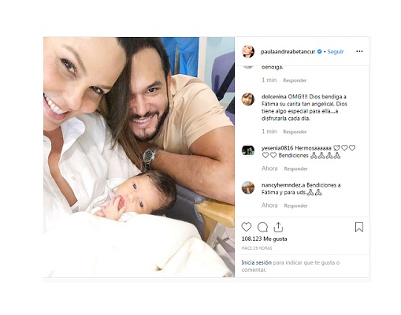Open the paulaandreabetancur username link

(288, 52)
